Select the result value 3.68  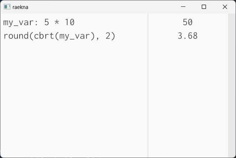(x=187, y=36)
